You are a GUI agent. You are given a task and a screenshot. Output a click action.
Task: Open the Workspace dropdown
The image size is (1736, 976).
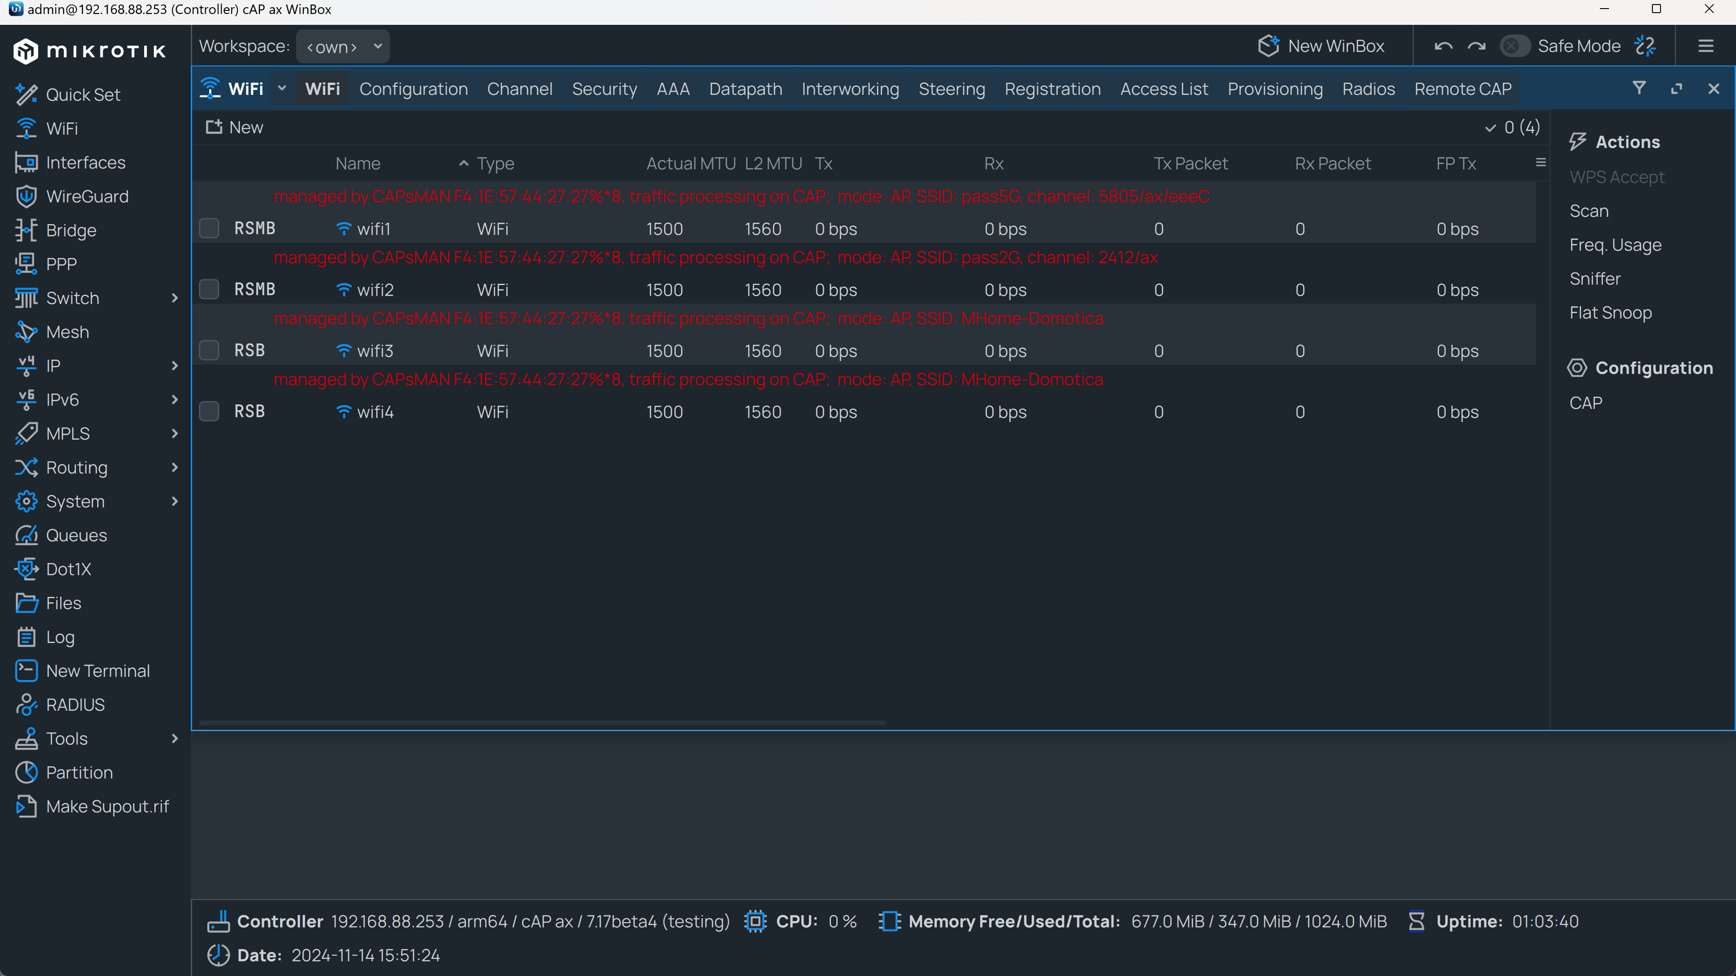[342, 46]
